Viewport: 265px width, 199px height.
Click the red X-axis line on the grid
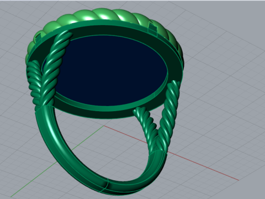click(203, 166)
